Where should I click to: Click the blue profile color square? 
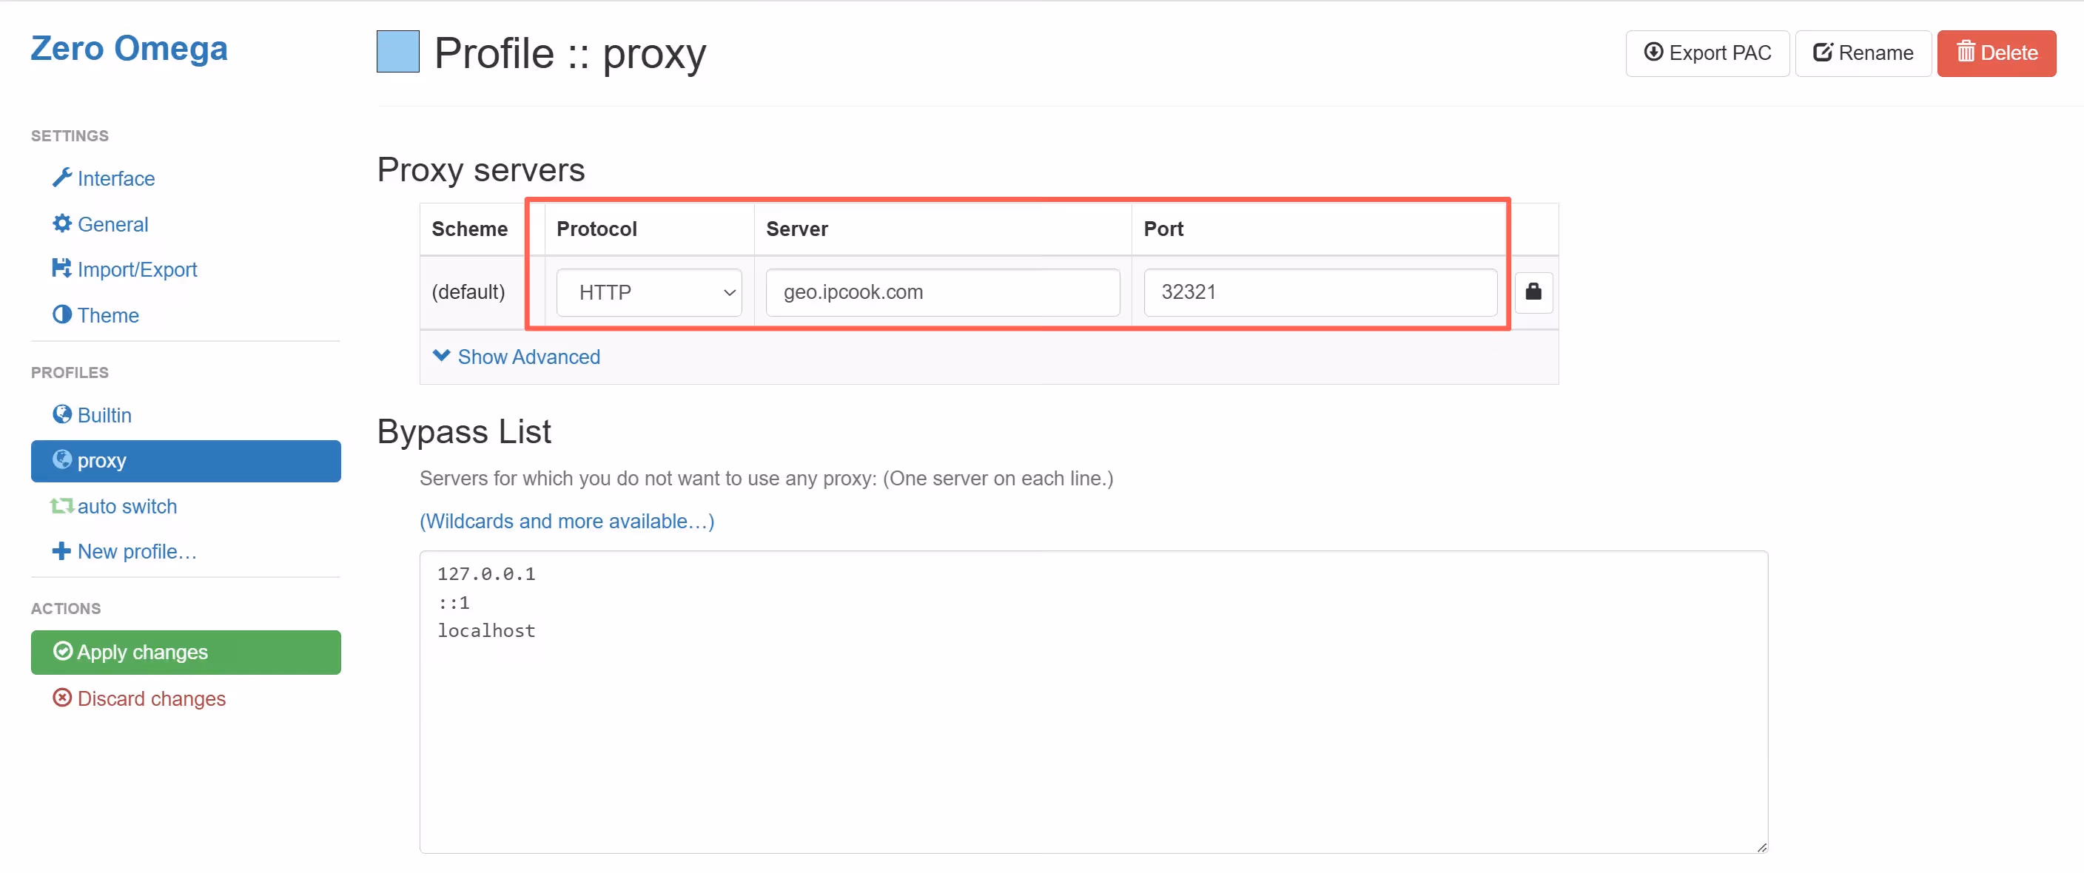click(x=397, y=51)
